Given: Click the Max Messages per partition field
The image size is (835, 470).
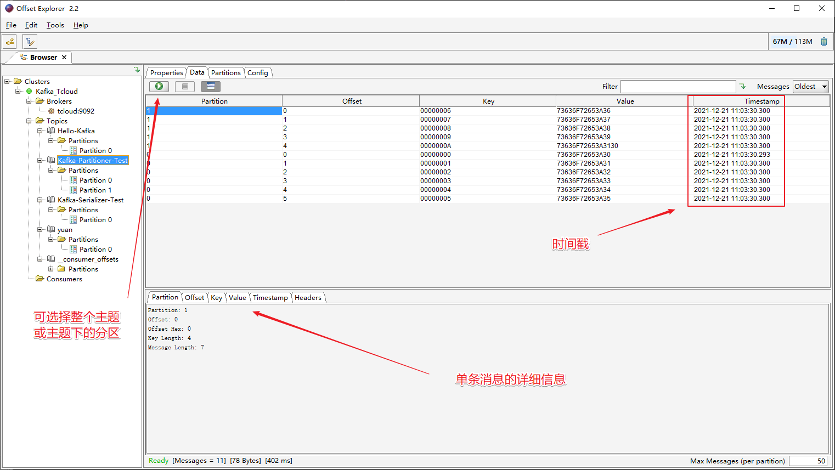Looking at the screenshot, I should tap(808, 461).
